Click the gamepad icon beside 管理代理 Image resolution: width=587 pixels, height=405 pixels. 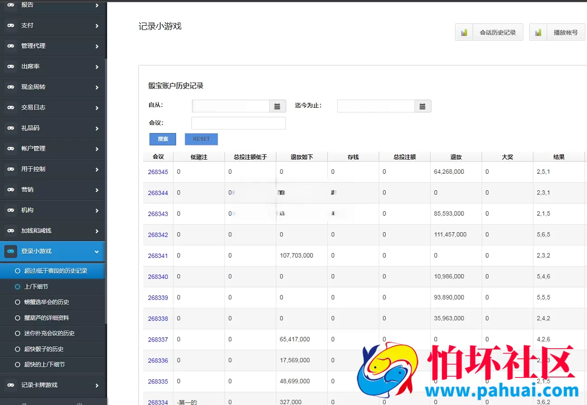click(x=11, y=46)
